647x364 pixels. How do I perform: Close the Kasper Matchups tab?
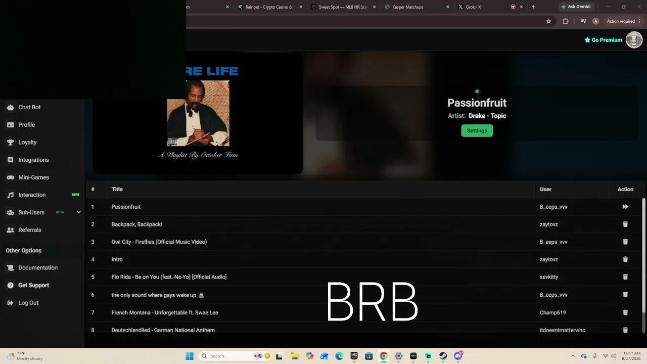tap(448, 7)
